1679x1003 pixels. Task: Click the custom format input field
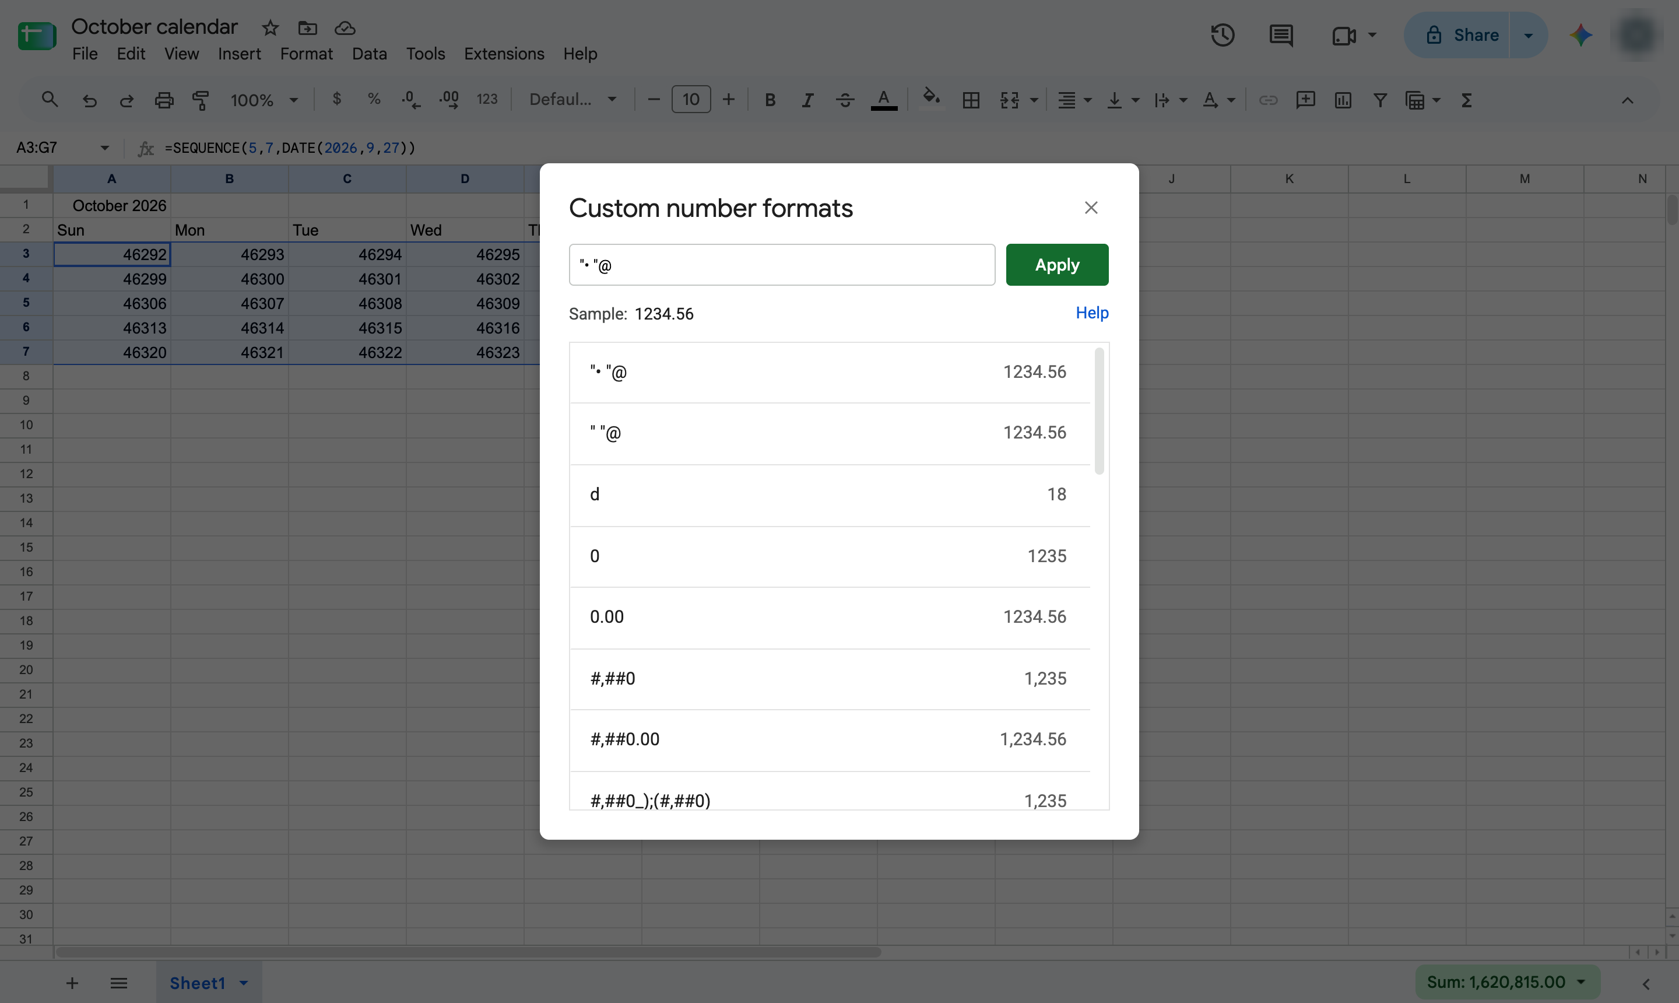(x=782, y=265)
